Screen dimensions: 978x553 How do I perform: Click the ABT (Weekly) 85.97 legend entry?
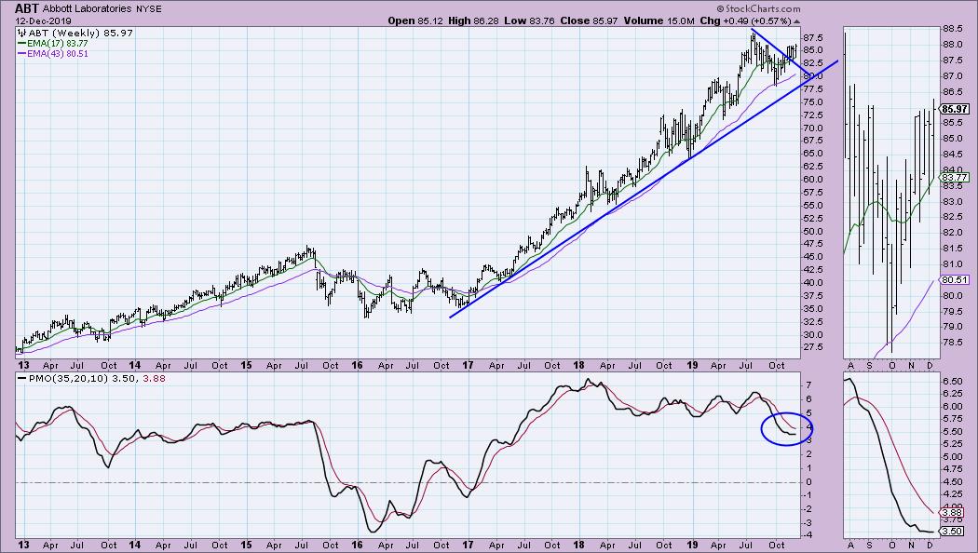tap(80, 33)
